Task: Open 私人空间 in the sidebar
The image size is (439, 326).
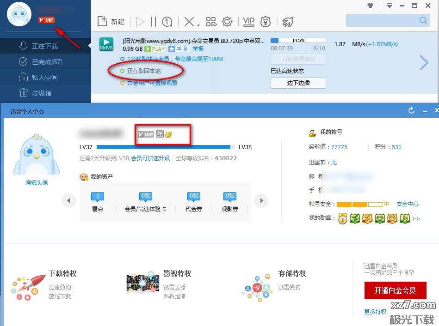Action: point(45,77)
